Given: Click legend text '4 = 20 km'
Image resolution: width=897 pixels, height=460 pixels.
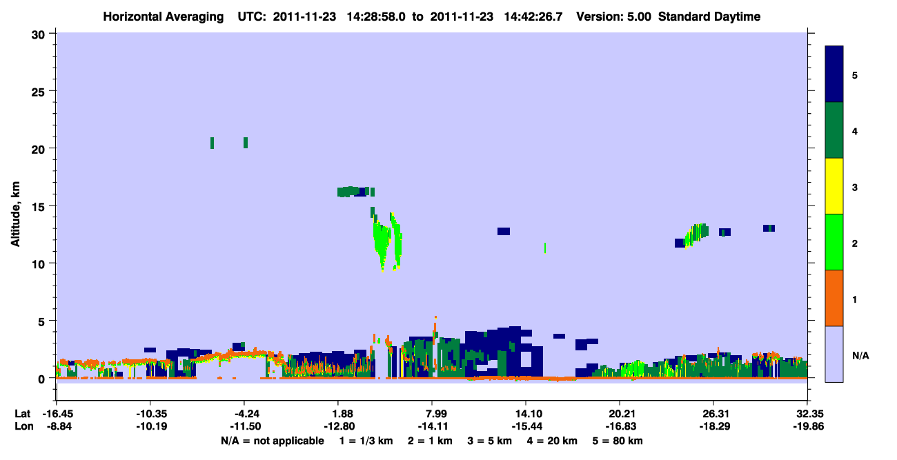Looking at the screenshot, I should click(553, 440).
